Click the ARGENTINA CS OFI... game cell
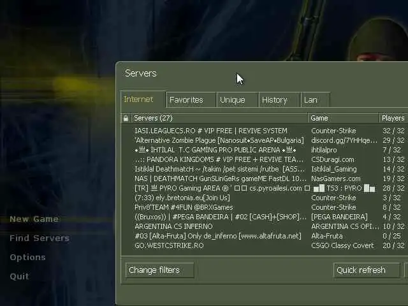The height and width of the screenshot is (306, 408). point(345,226)
